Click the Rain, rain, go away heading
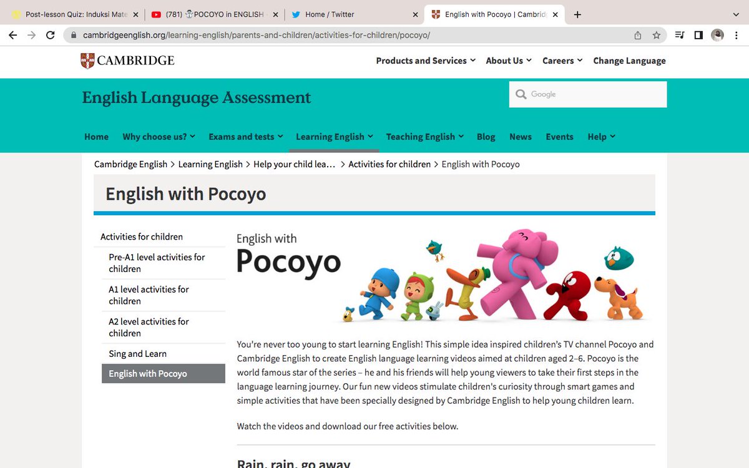749x468 pixels. tap(293, 464)
